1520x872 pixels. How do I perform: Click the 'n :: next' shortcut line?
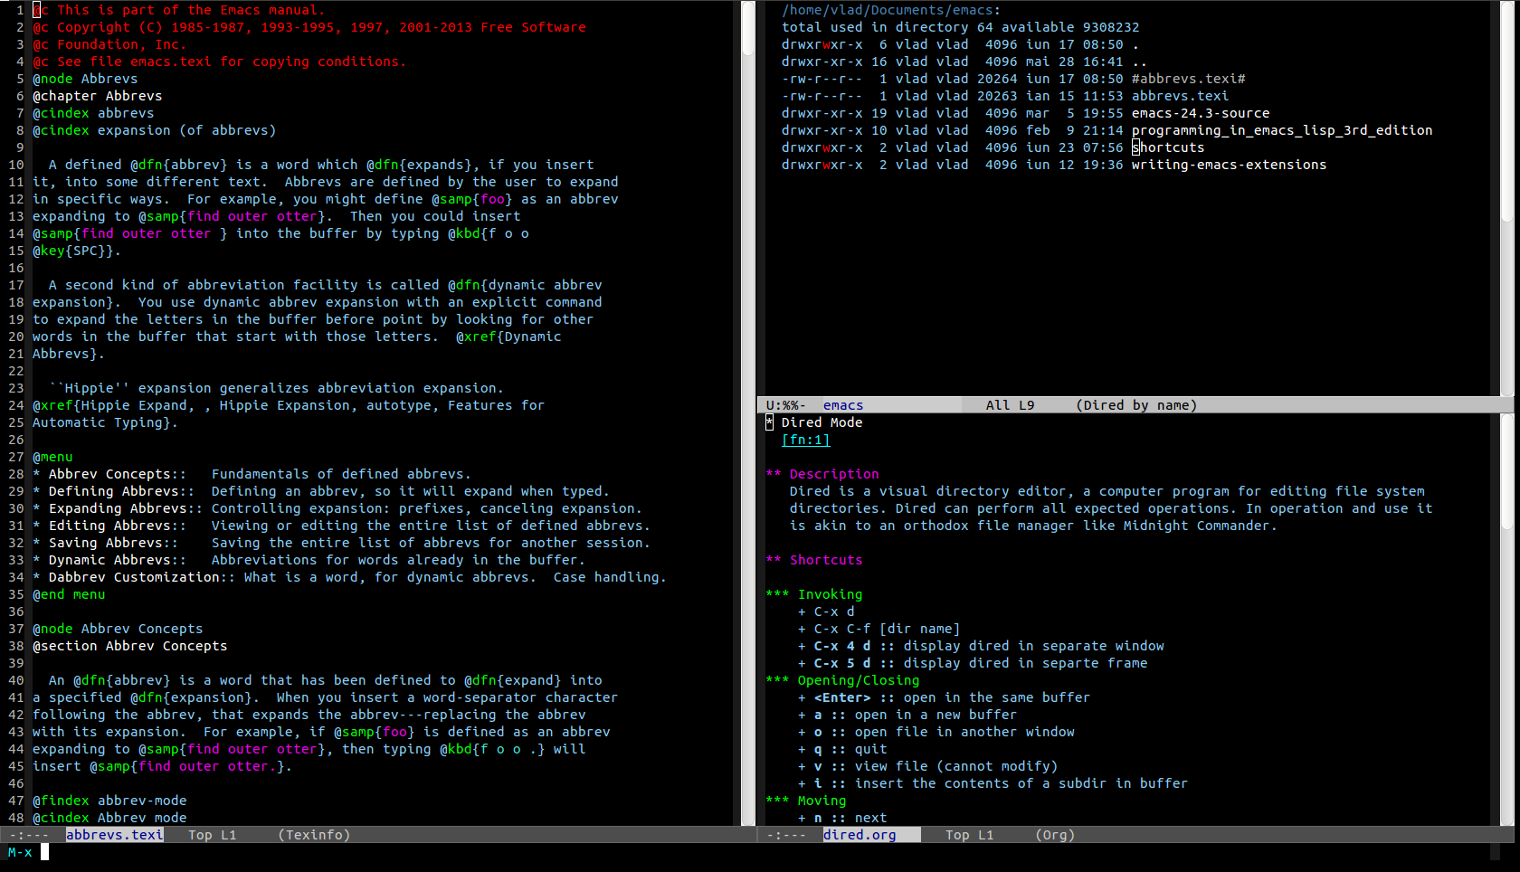click(x=842, y=818)
